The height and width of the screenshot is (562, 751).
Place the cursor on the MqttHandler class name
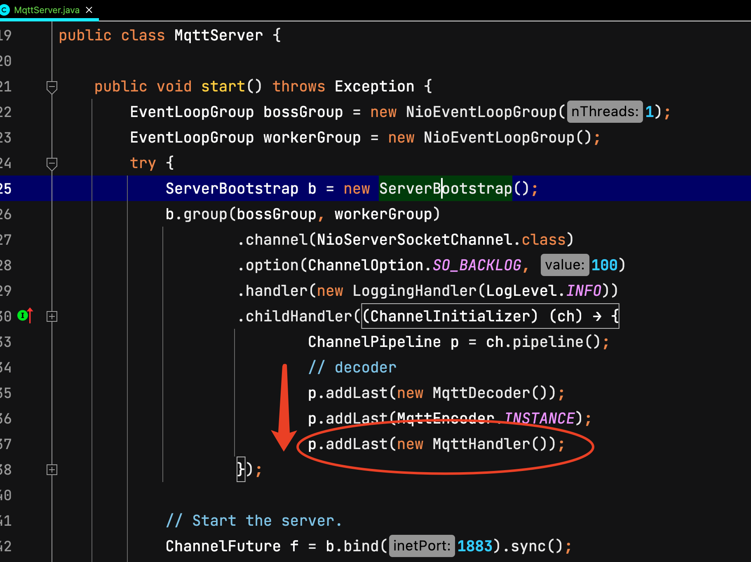[x=481, y=444]
